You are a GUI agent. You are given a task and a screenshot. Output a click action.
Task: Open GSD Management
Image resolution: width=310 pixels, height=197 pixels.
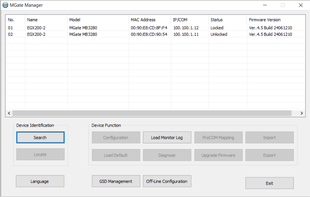pos(116,181)
